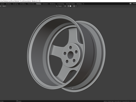Image resolution: width=136 pixels, height=102 pixels.
Task: Add a new workspace with plus icon
Action: click(x=83, y=4)
